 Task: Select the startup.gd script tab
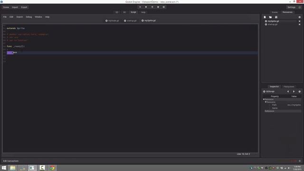pos(130,21)
